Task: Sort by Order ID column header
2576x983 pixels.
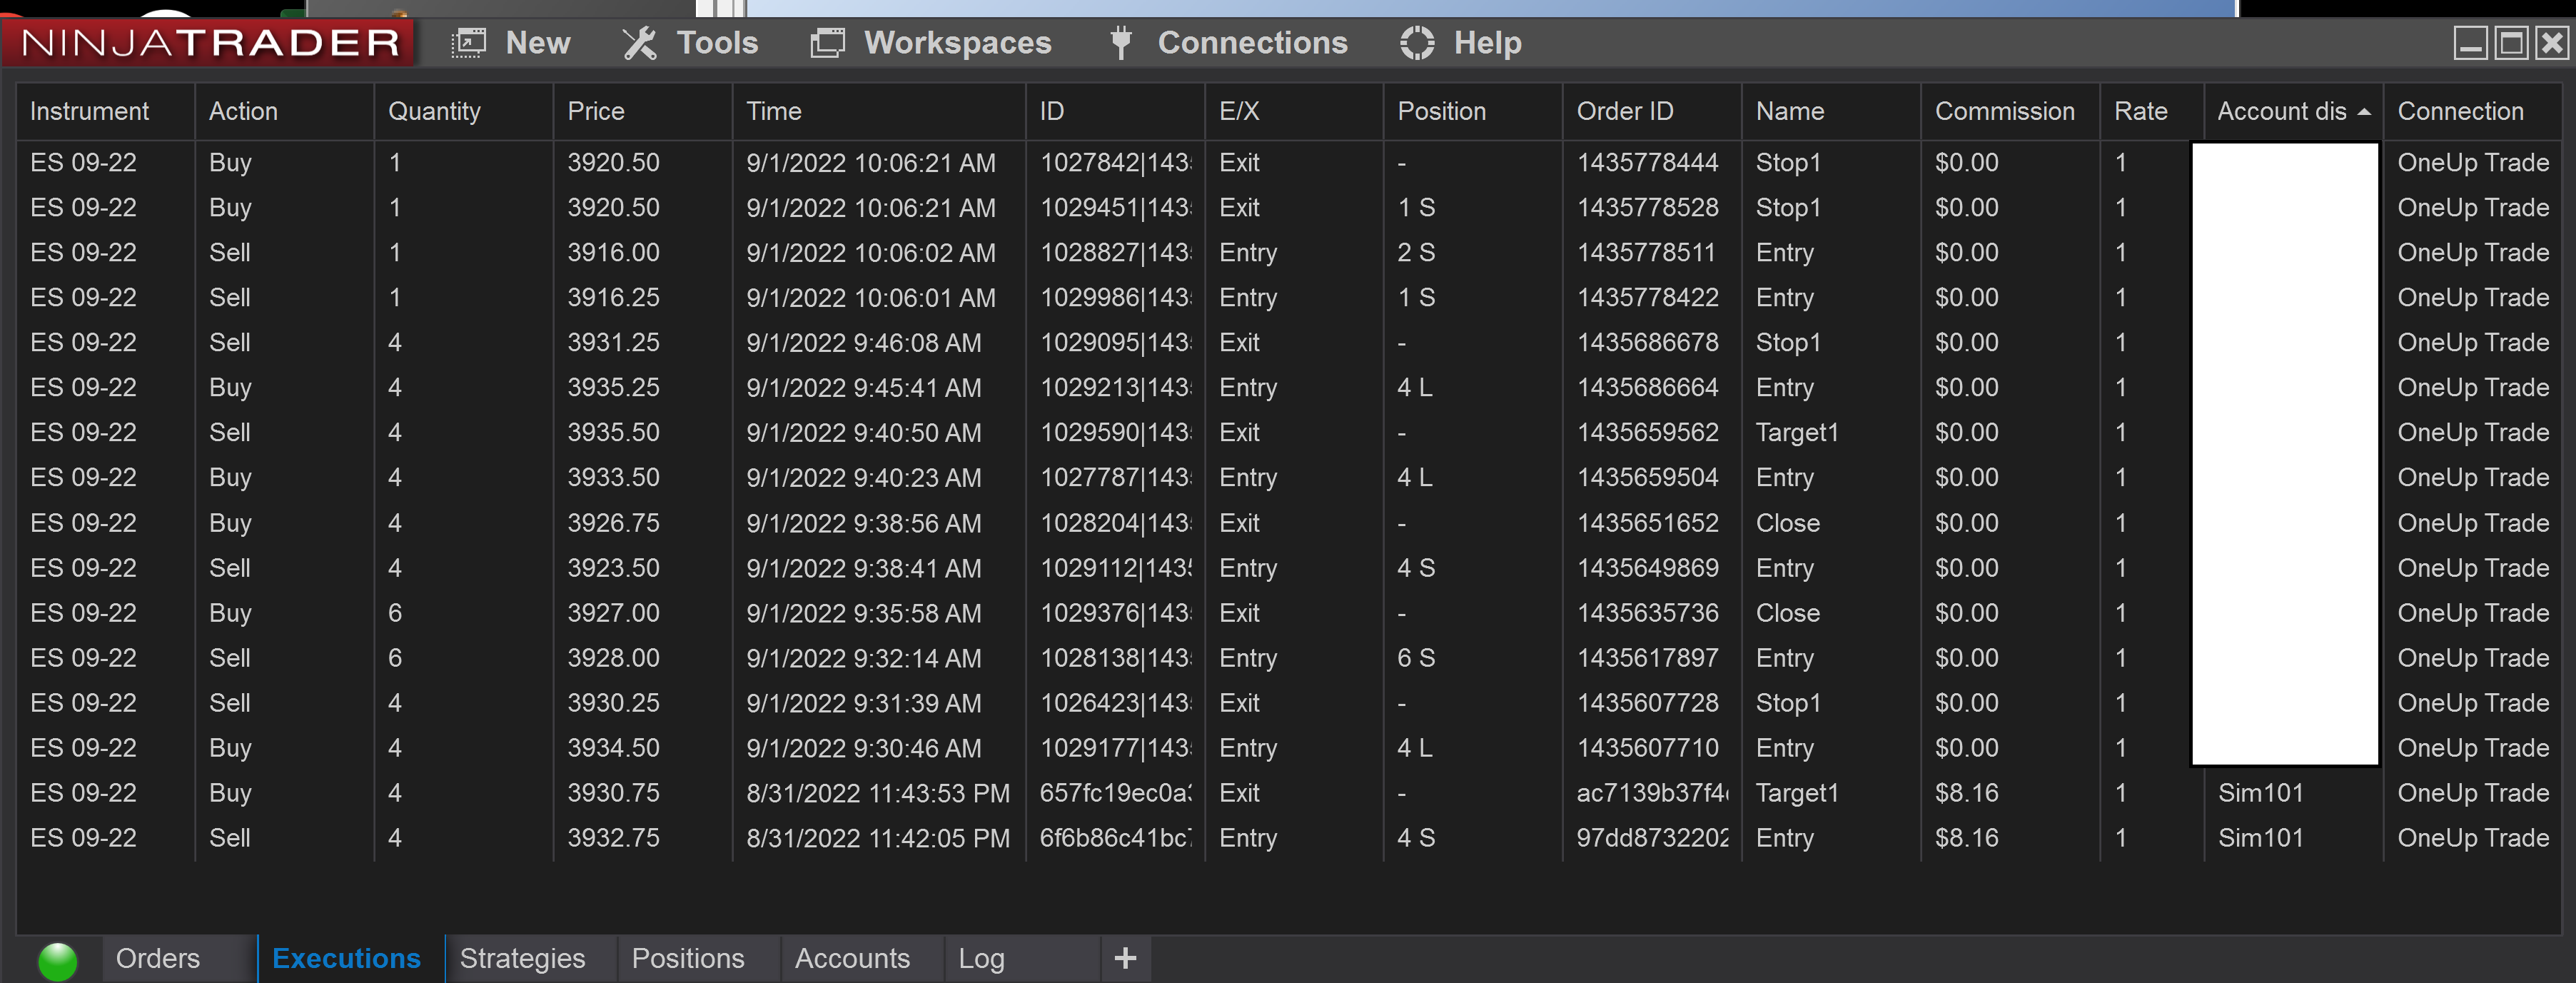Action: pyautogui.click(x=1651, y=111)
